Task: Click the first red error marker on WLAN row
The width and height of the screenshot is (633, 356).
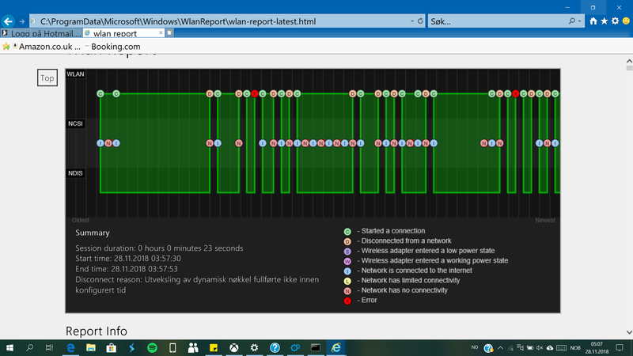Action: click(x=254, y=93)
